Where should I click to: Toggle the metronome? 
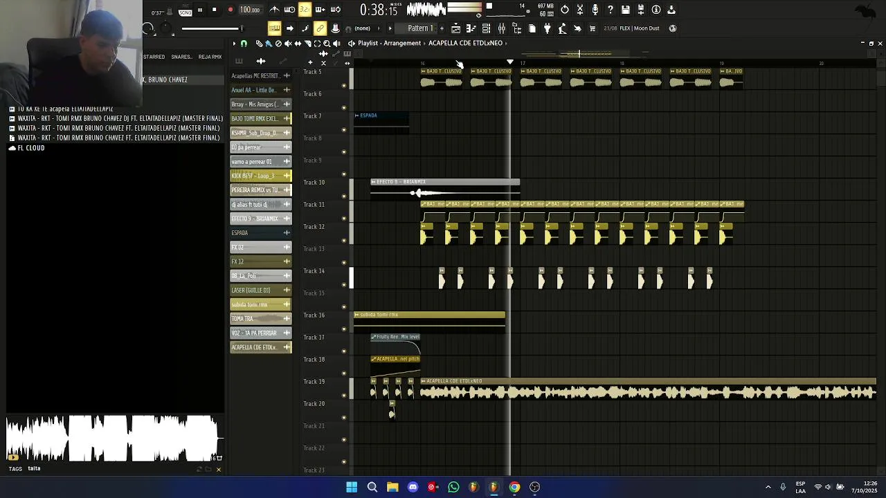point(275,10)
